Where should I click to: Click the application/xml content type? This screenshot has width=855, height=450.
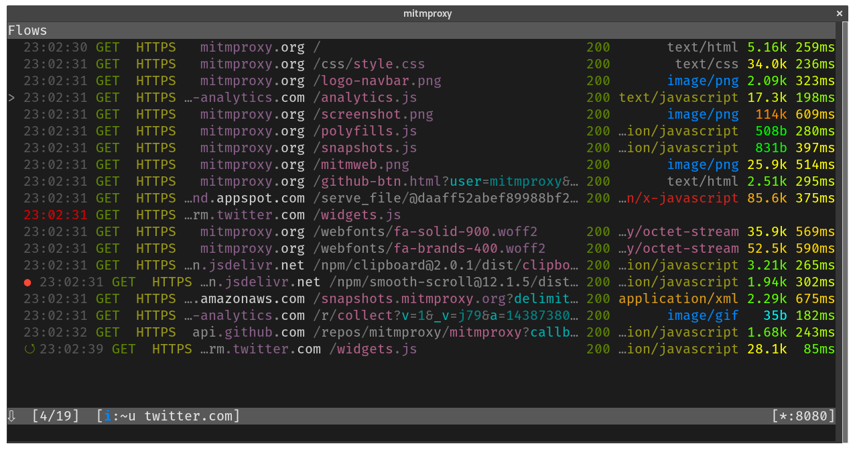point(679,299)
